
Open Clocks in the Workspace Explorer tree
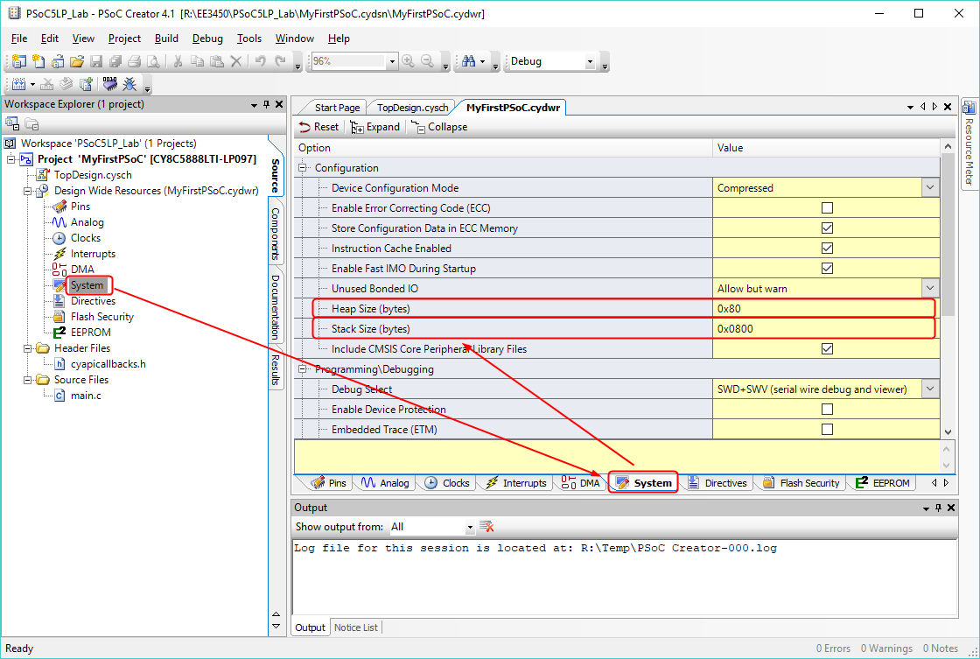(85, 238)
